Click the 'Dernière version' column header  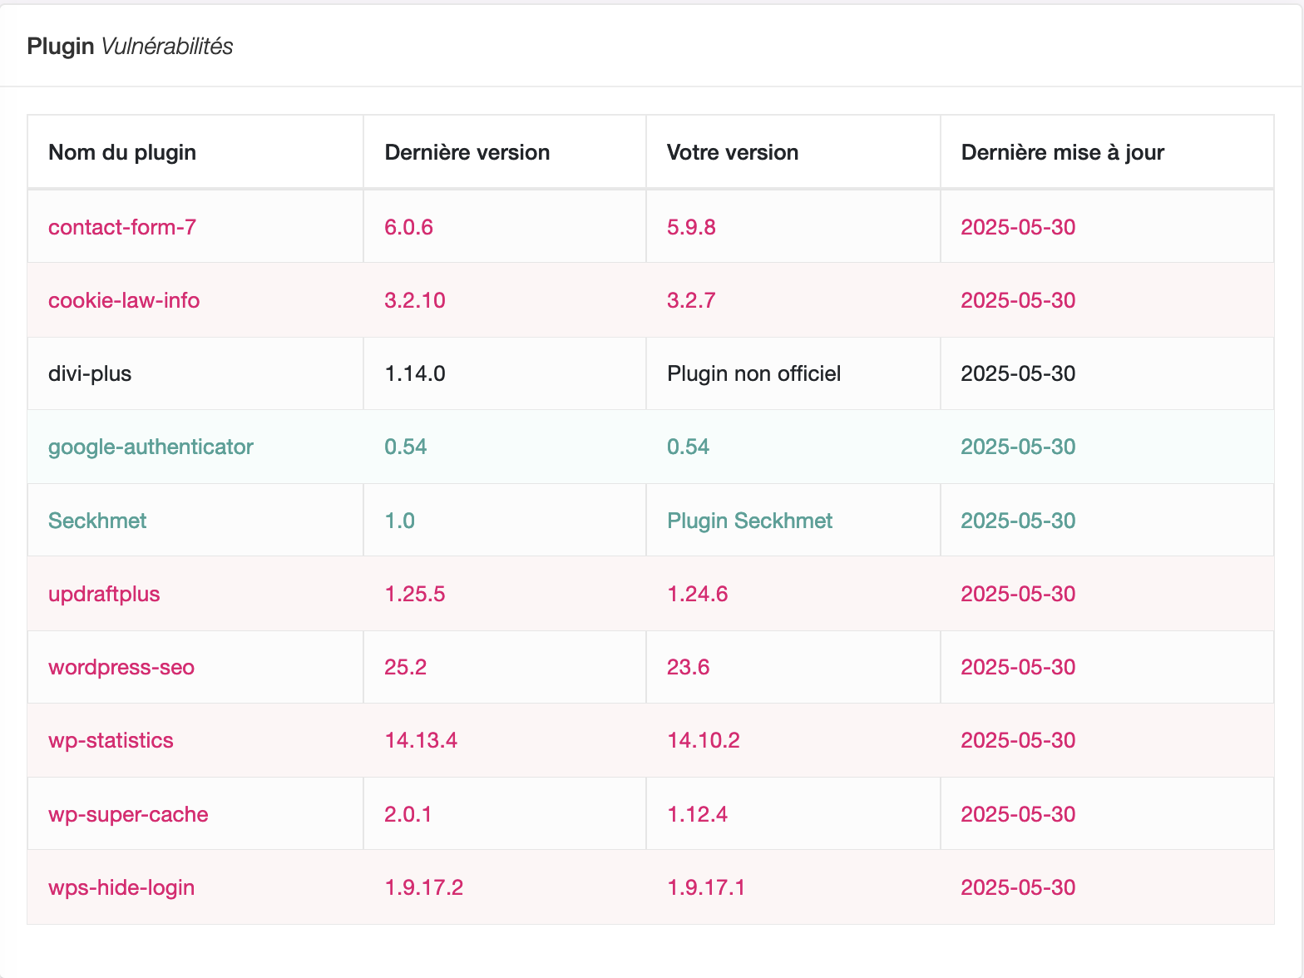[467, 152]
